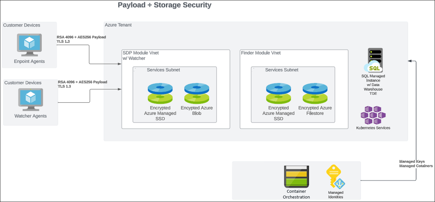Select the "SDP Module Vnet w/ Watcher" label
This screenshot has height=202, width=435.
click(141, 56)
